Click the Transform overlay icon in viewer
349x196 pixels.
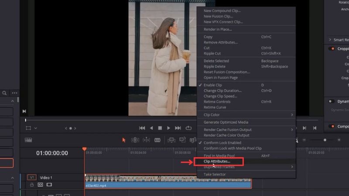28,128
